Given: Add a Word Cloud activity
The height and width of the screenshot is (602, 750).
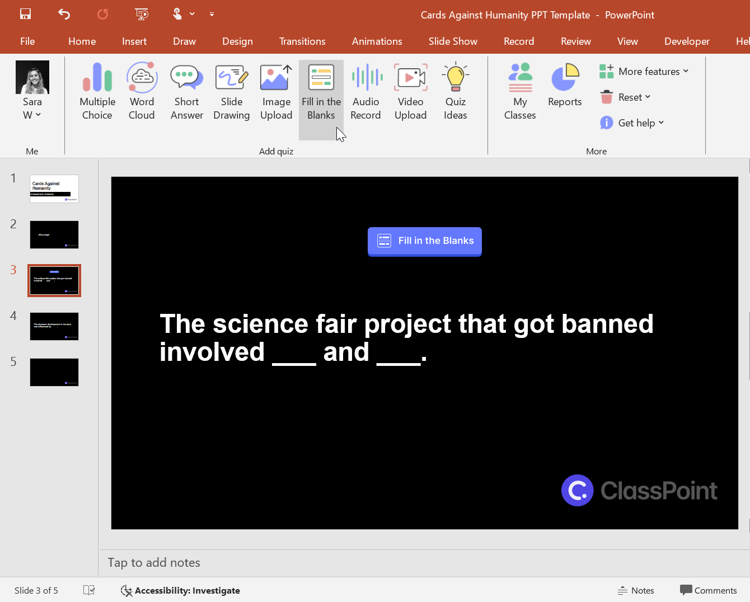Looking at the screenshot, I should coord(142,92).
